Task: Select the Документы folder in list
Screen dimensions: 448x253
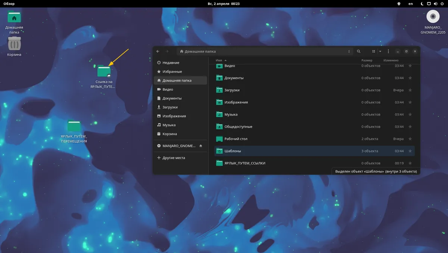Action: (x=314, y=78)
